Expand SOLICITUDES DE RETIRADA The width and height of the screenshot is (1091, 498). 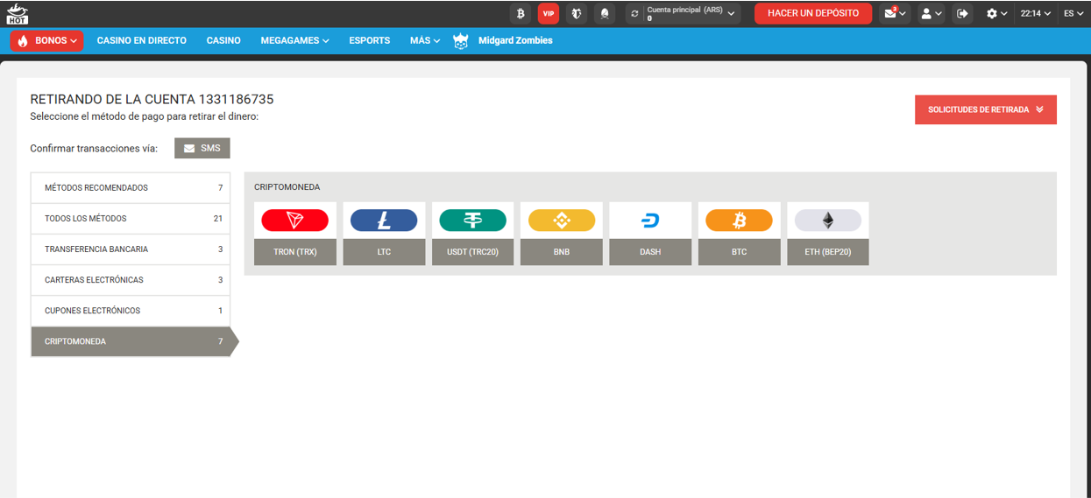[x=986, y=109]
